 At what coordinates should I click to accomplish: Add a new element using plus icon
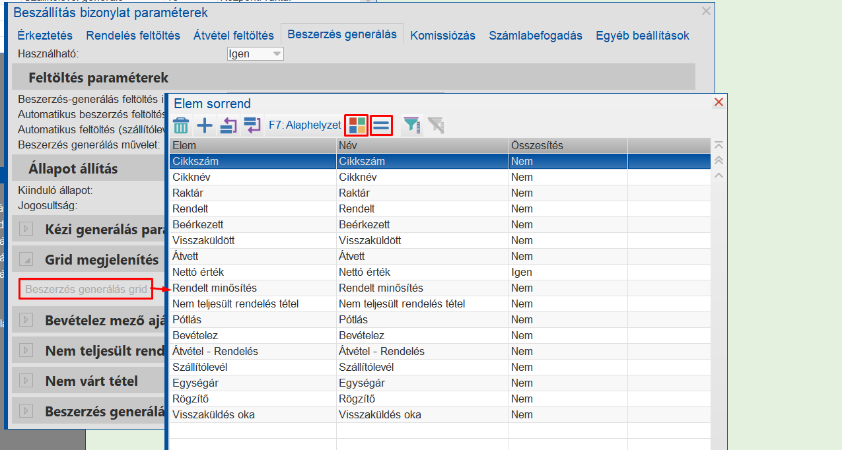(x=204, y=125)
